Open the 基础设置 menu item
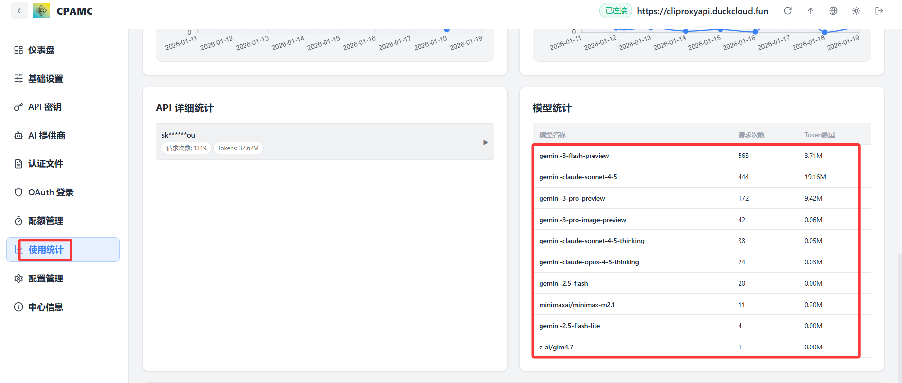This screenshot has height=383, width=902. [63, 79]
